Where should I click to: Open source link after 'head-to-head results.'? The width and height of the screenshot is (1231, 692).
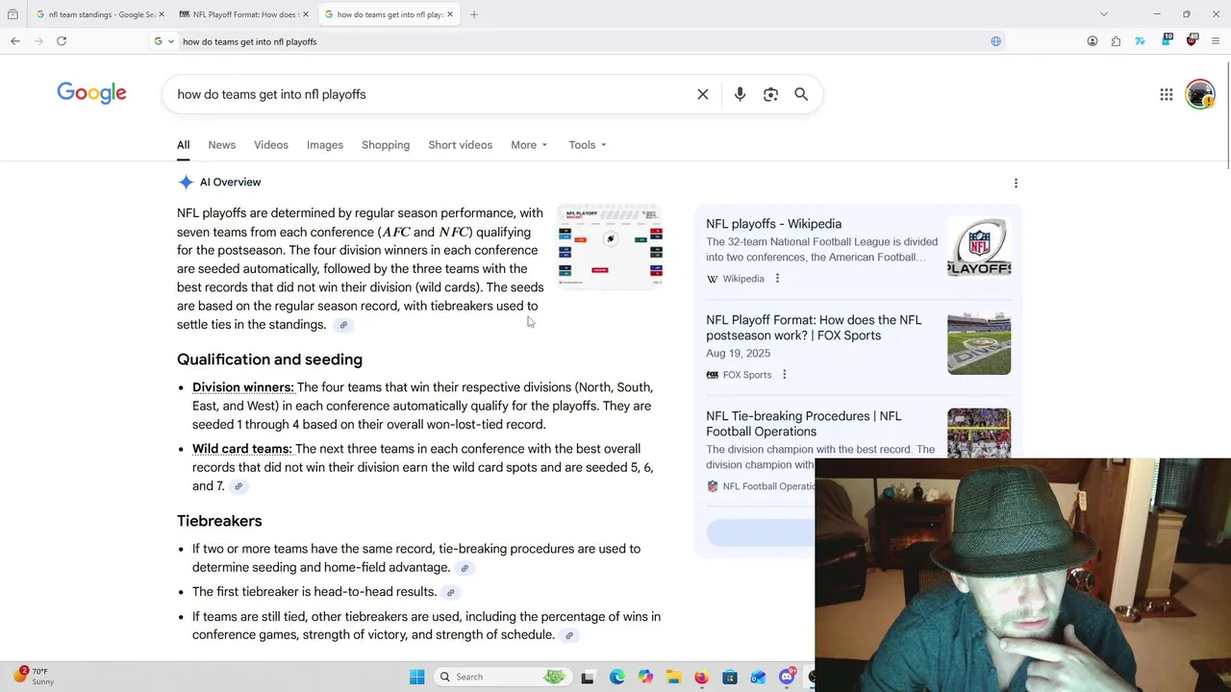pyautogui.click(x=450, y=592)
